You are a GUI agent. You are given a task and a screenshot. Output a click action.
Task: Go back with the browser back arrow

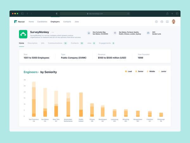tap(27, 14)
